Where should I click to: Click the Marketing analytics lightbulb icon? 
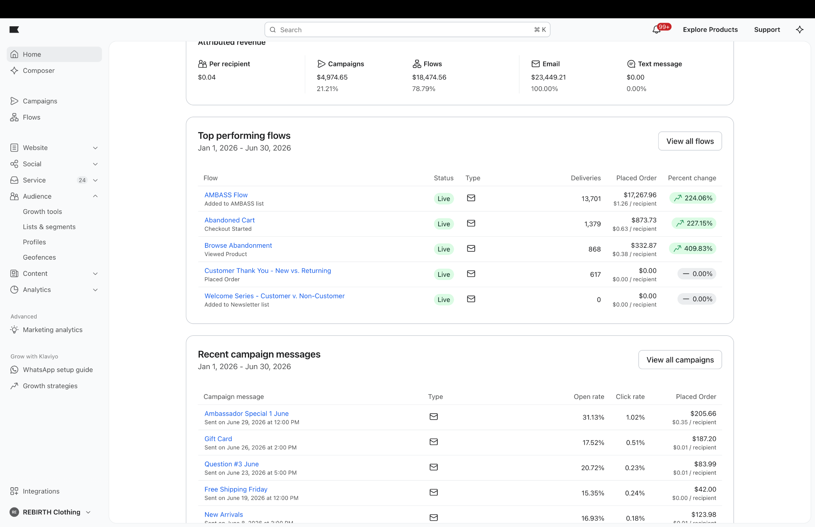click(14, 330)
